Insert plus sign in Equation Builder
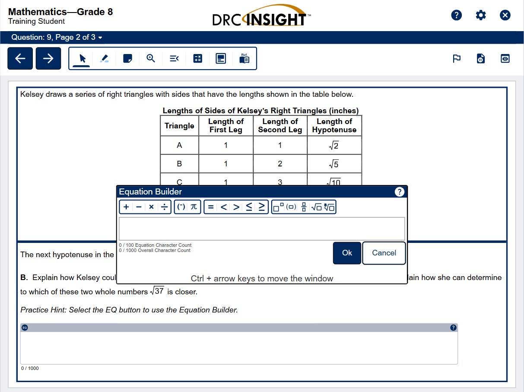Image resolution: width=524 pixels, height=392 pixels. (x=126, y=207)
